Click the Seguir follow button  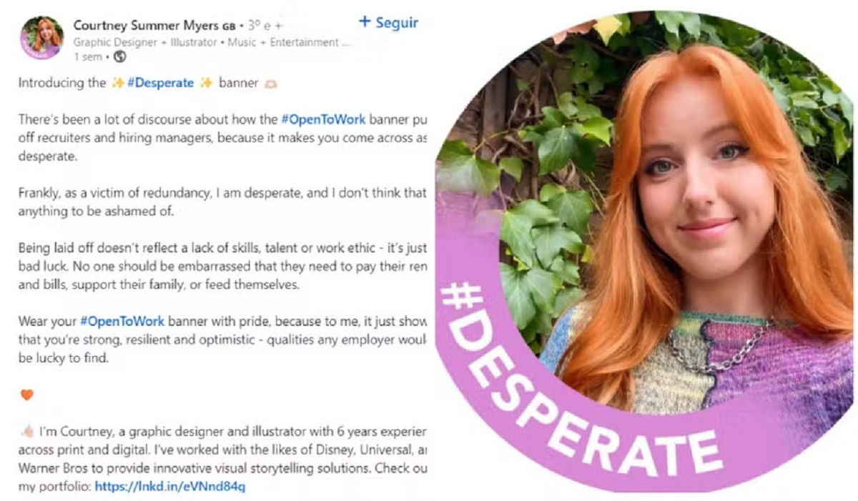388,23
